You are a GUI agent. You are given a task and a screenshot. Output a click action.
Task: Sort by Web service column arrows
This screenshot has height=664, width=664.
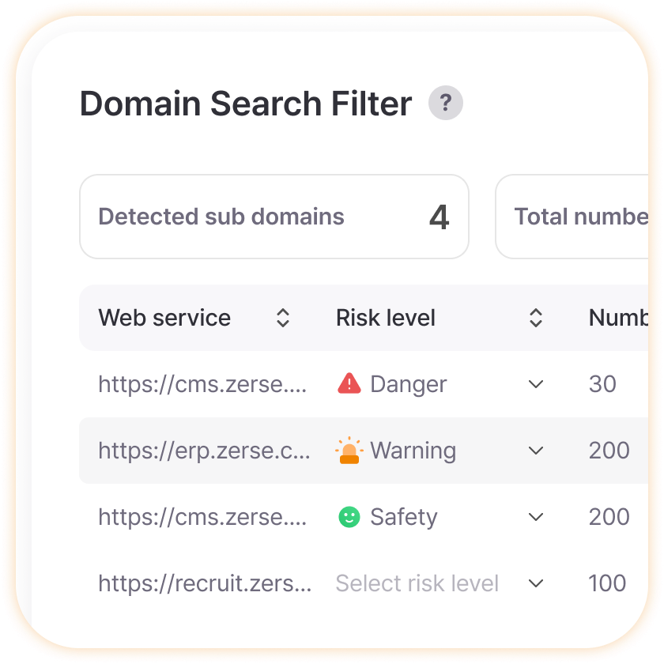pyautogui.click(x=283, y=318)
